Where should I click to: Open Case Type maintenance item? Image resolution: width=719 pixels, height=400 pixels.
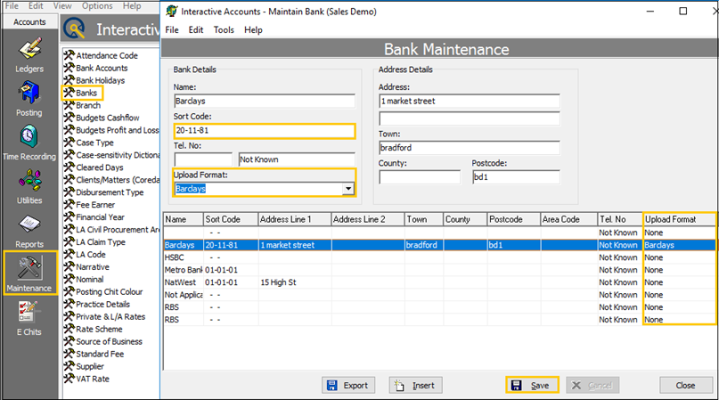(94, 143)
